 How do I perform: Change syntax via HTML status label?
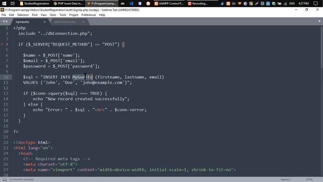pyautogui.click(x=309, y=179)
